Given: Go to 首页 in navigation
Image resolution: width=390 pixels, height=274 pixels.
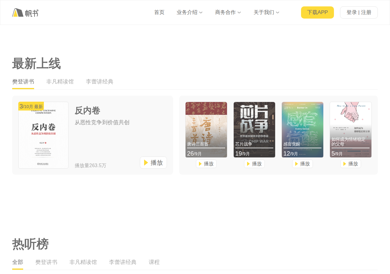Looking at the screenshot, I should tap(159, 12).
